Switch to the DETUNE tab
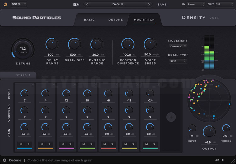 pos(115,20)
